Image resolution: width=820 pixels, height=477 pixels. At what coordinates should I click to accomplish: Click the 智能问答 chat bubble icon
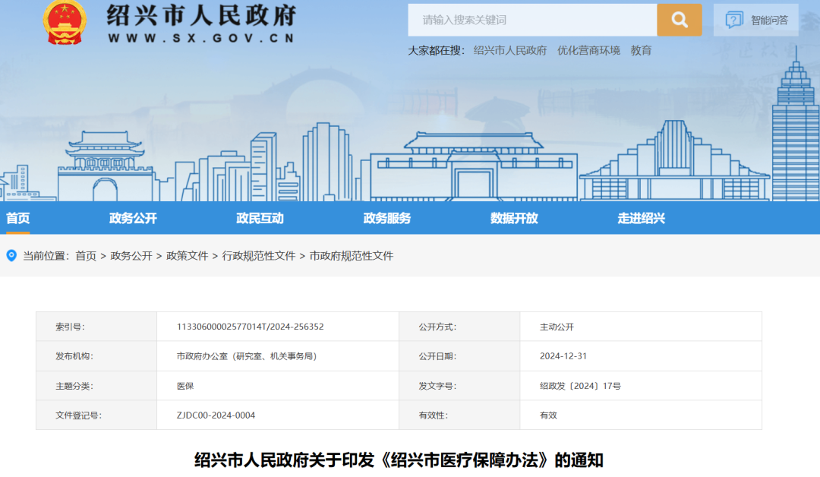pos(733,21)
